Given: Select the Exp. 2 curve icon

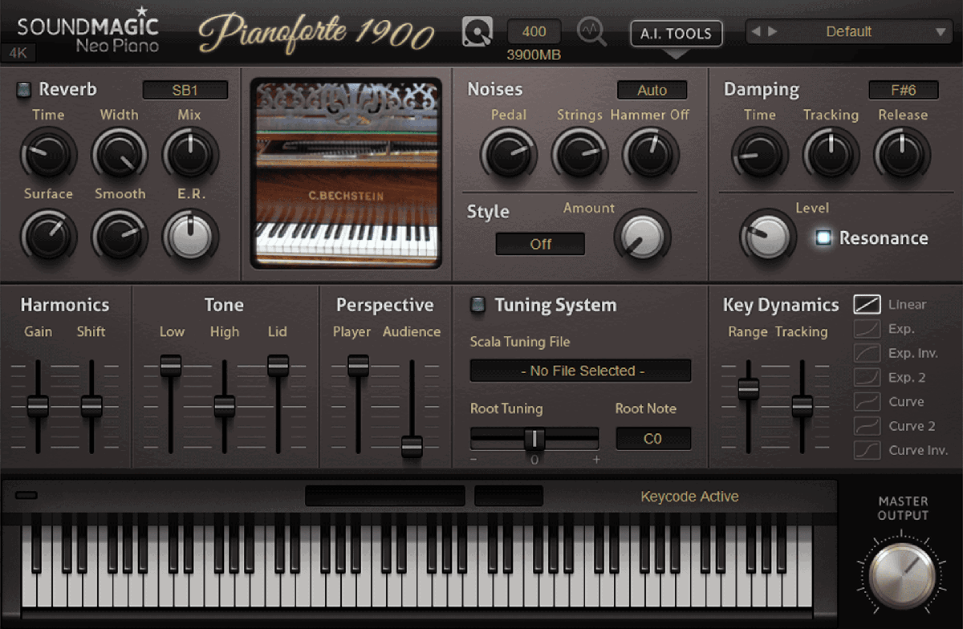Looking at the screenshot, I should point(867,377).
